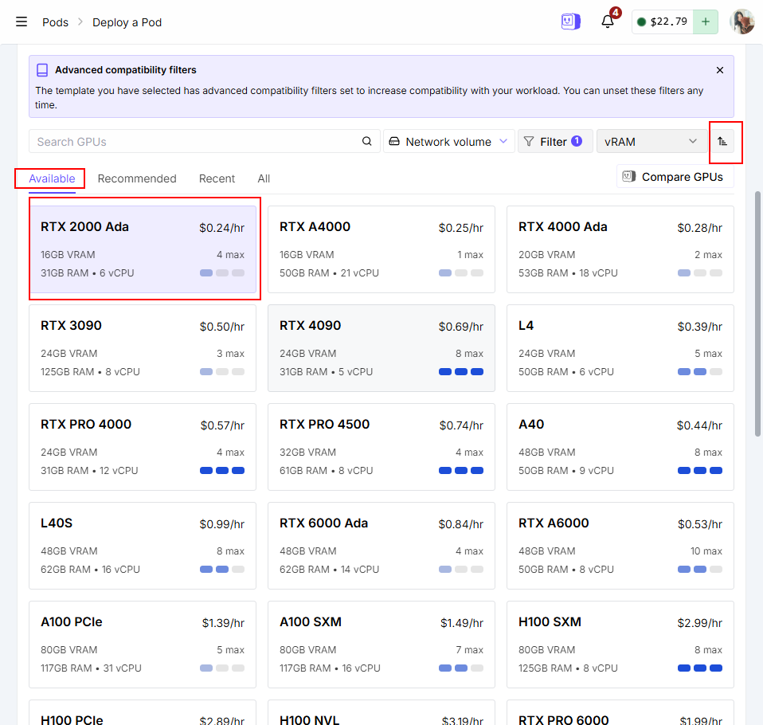The height and width of the screenshot is (725, 763).
Task: Select the L40S GPU card
Action: (143, 546)
